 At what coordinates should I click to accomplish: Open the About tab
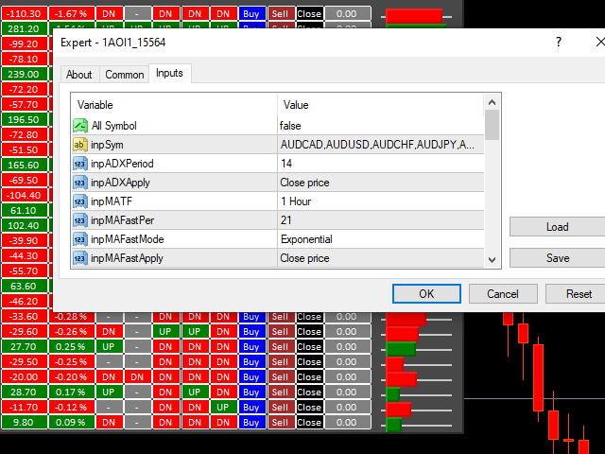click(x=79, y=75)
